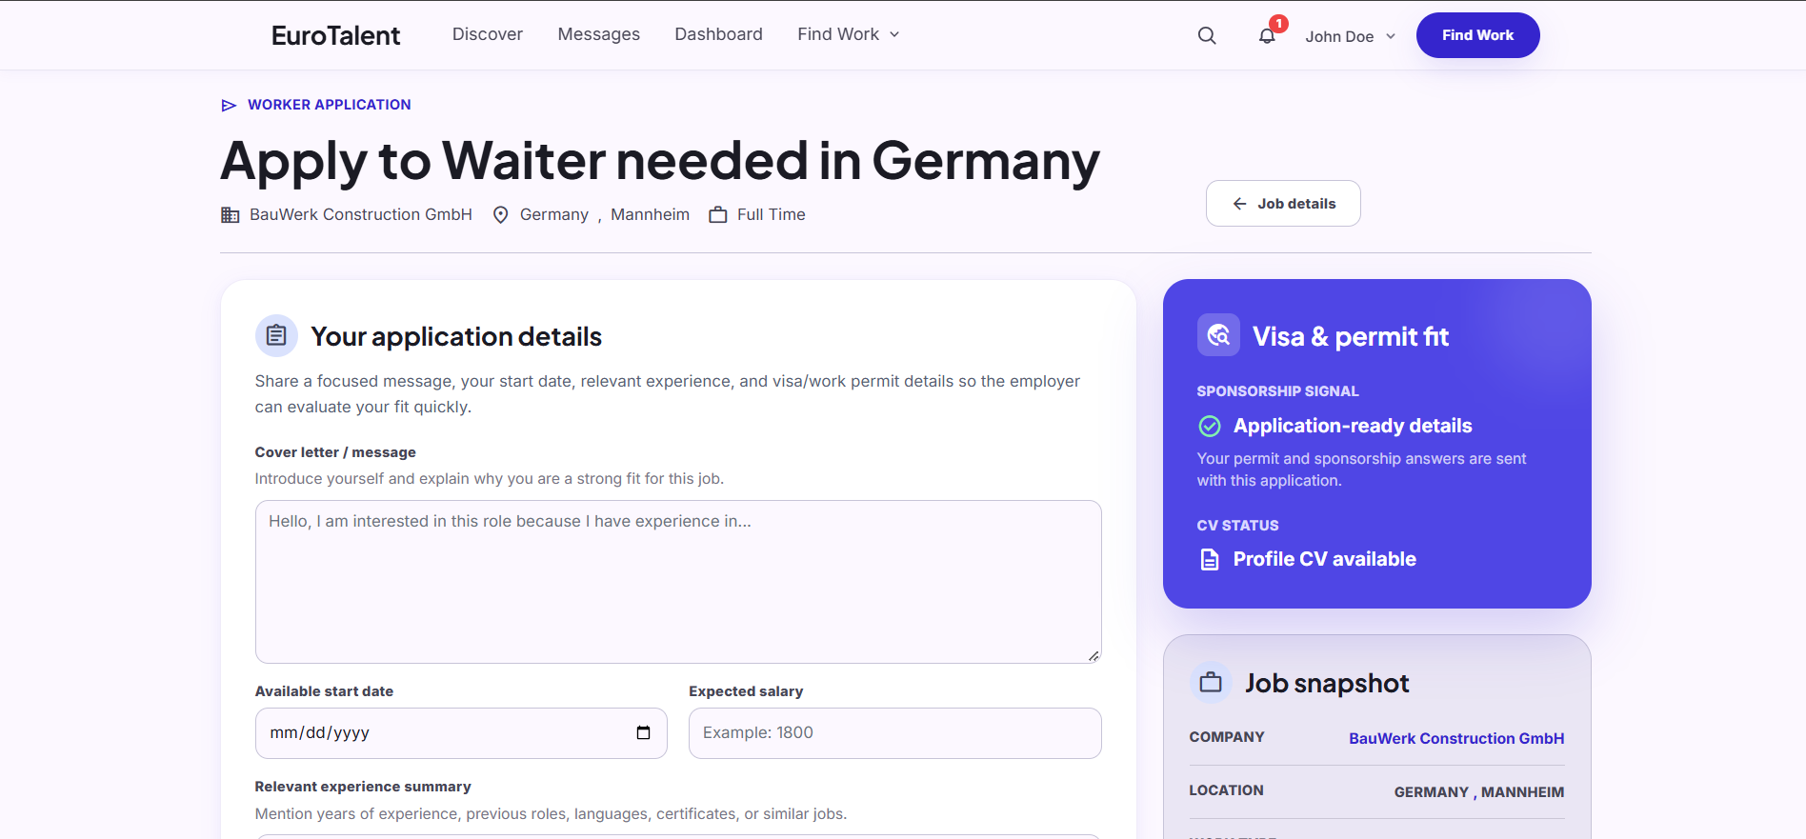The height and width of the screenshot is (839, 1806).
Task: Click the 'Relevant experience summary' label
Action: pos(363,787)
